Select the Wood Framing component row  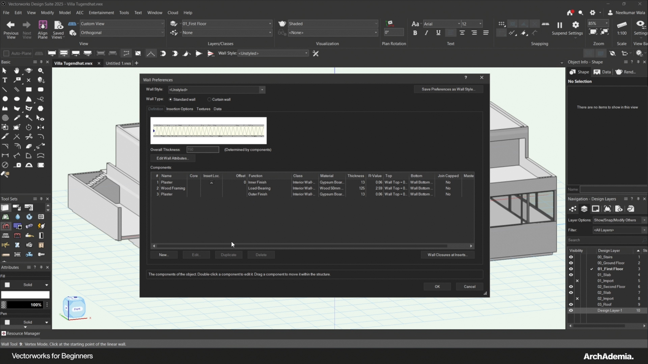tap(173, 188)
